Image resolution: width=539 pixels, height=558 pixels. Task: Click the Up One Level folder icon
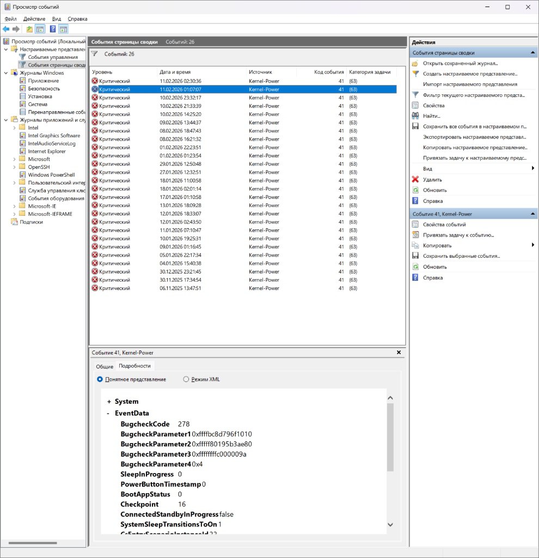29,29
